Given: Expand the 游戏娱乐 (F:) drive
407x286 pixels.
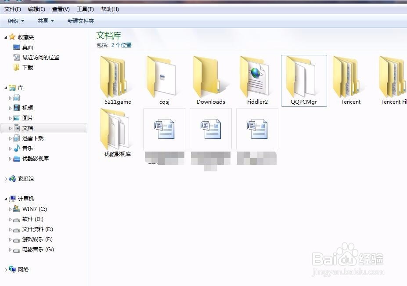Looking at the screenshot, I should point(11,240).
